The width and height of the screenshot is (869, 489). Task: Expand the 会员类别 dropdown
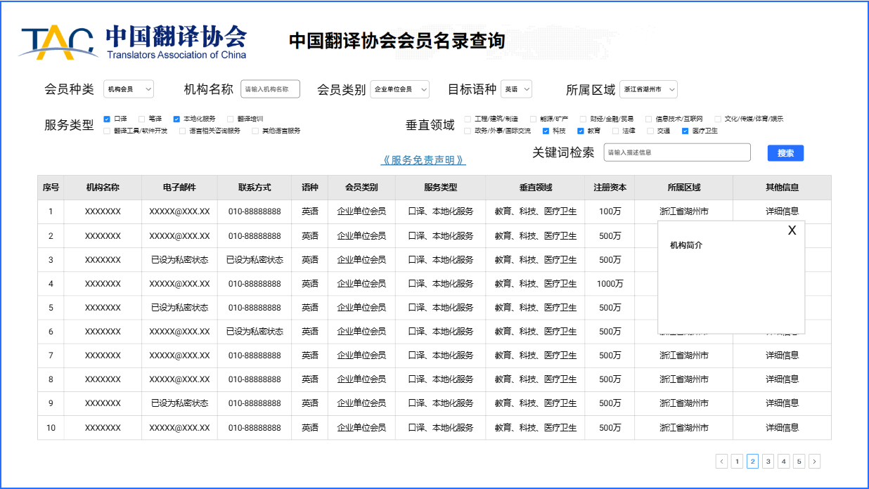coord(399,89)
